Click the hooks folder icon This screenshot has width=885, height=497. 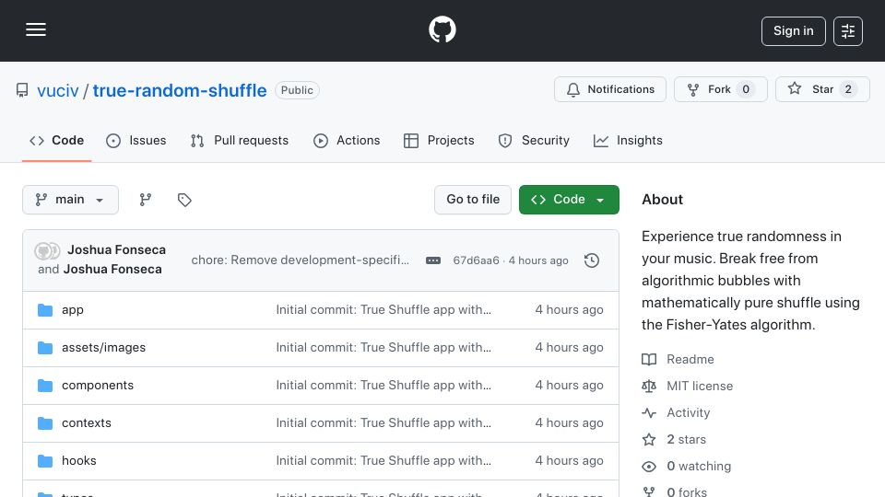tap(45, 461)
